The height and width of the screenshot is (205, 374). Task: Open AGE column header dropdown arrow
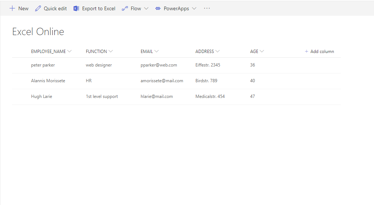point(262,52)
